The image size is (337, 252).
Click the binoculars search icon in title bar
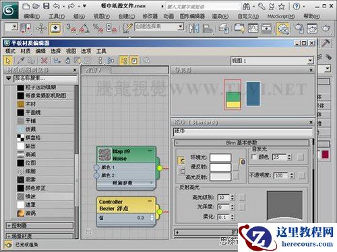point(246,7)
